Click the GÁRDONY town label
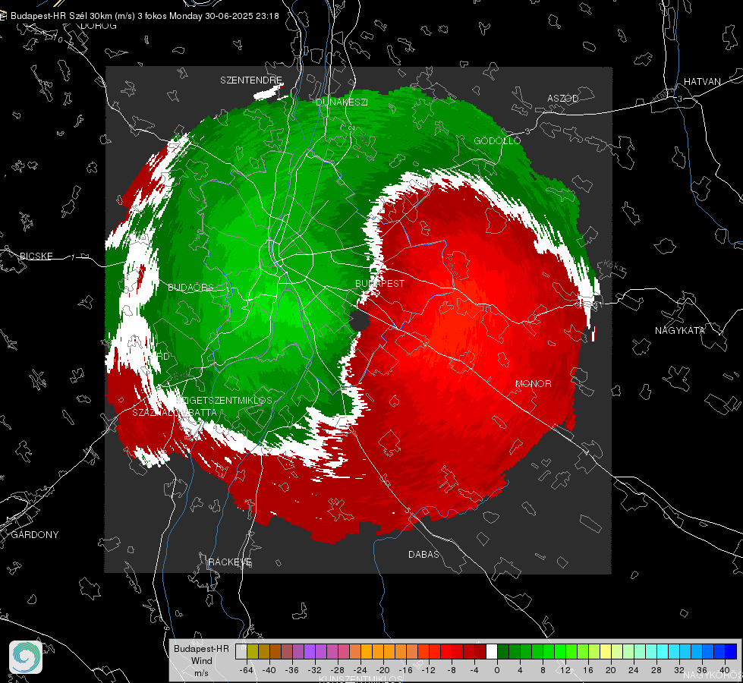The height and width of the screenshot is (683, 743). pos(35,535)
